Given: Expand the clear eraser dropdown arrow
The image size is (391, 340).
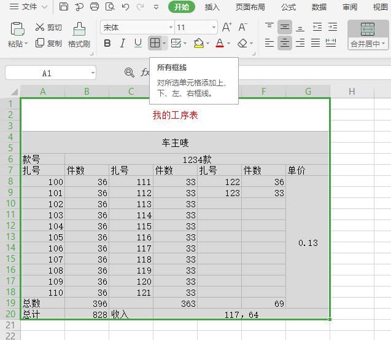Looking at the screenshot, I should pyautogui.click(x=252, y=43).
